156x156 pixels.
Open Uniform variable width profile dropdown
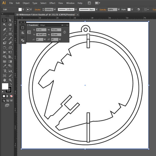pos(76,10)
